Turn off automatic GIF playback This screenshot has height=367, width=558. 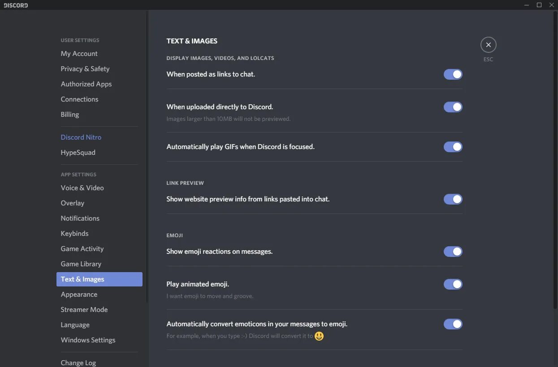click(x=453, y=147)
